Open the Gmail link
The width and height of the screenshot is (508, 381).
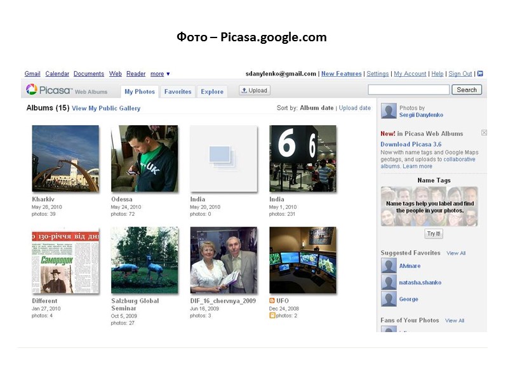(x=32, y=74)
